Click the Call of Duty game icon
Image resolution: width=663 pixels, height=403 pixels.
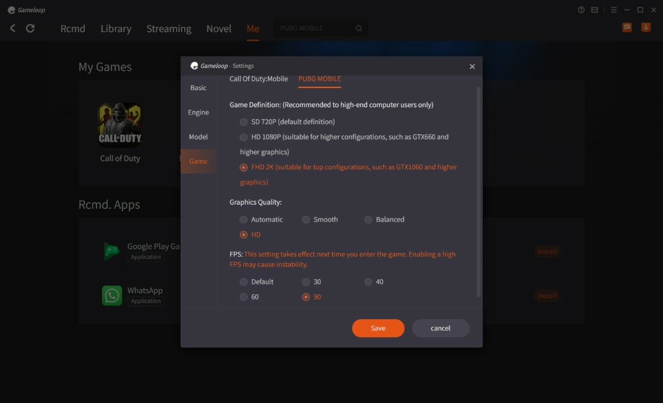(120, 125)
